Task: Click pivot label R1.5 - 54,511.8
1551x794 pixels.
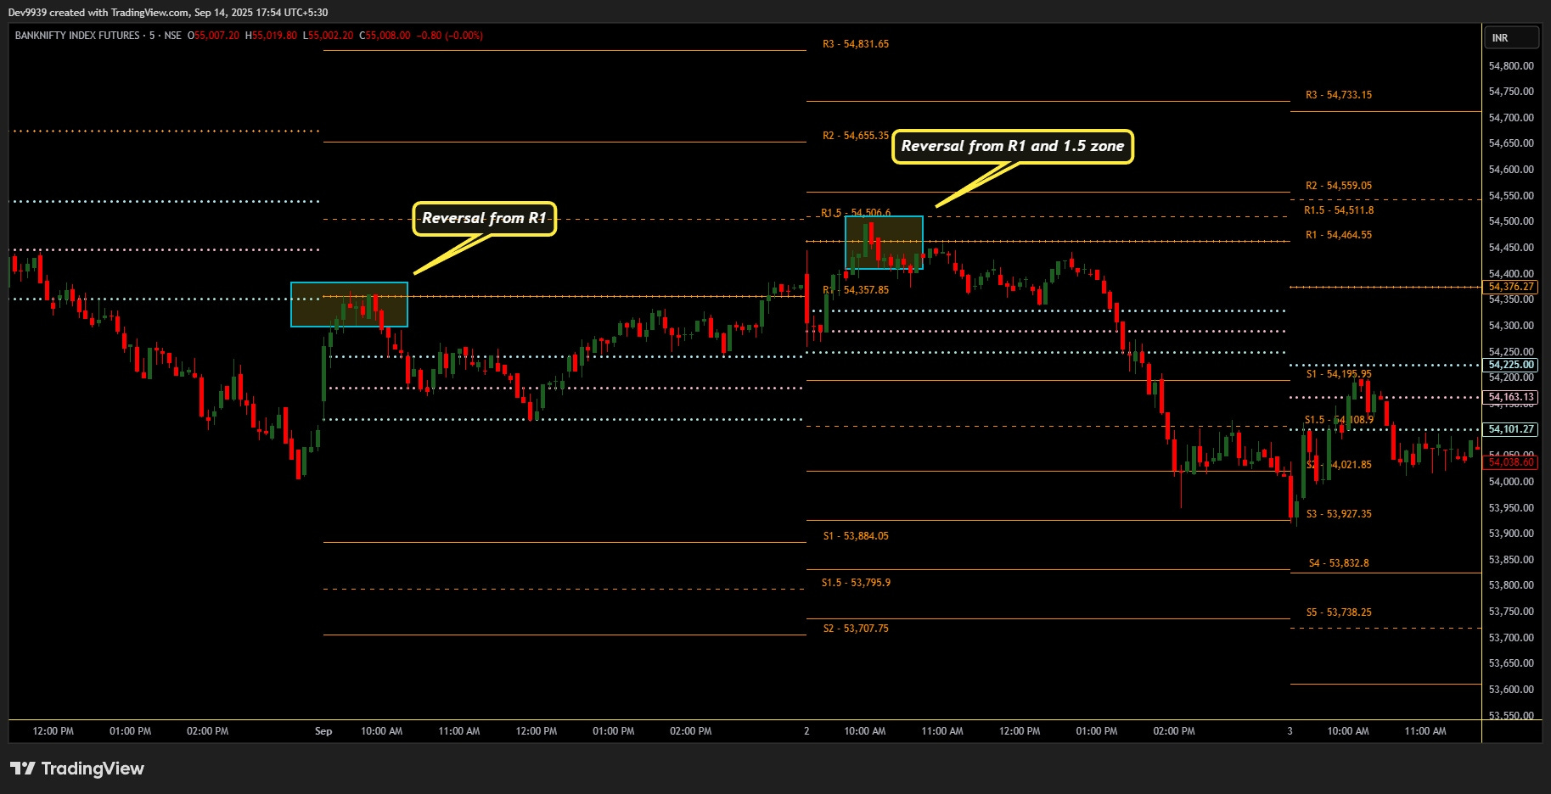Action: pyautogui.click(x=1339, y=210)
